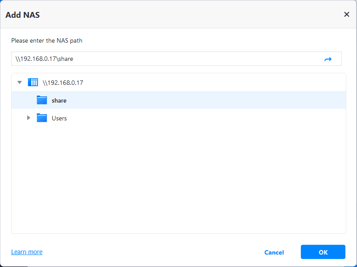Click the \\192.168.0.17\share text in path box
The height and width of the screenshot is (267, 357).
tap(44, 59)
